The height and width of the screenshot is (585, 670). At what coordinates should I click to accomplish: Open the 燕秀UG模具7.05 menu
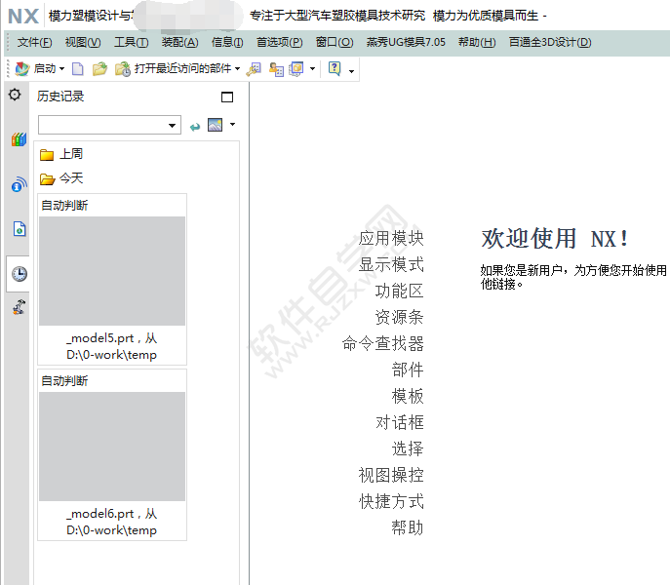(x=406, y=42)
